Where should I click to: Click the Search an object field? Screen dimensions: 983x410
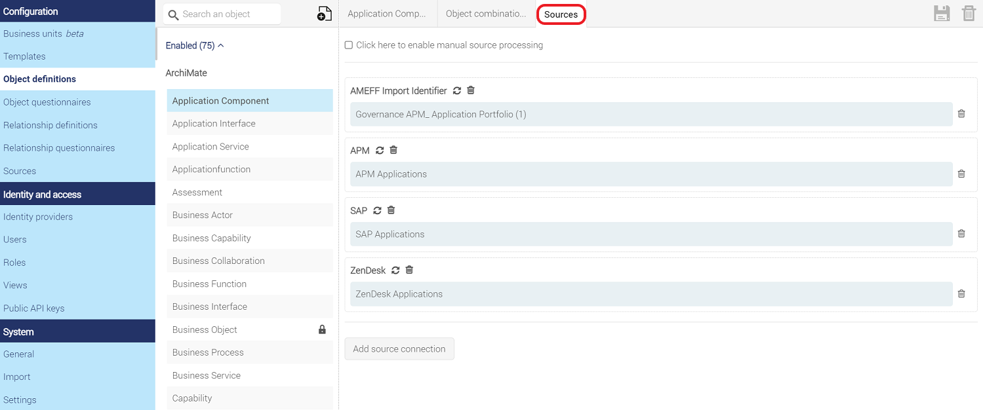tap(222, 14)
